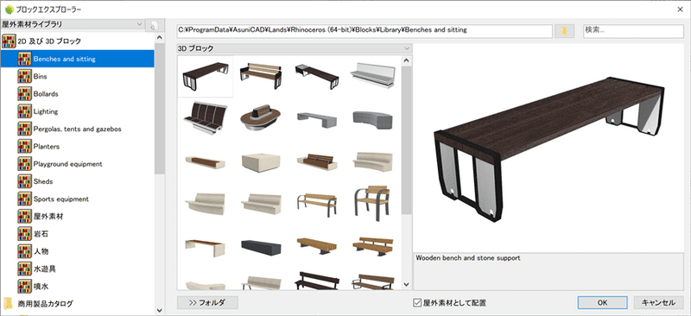Click thumbnail list scroll up arrow

tap(407, 60)
